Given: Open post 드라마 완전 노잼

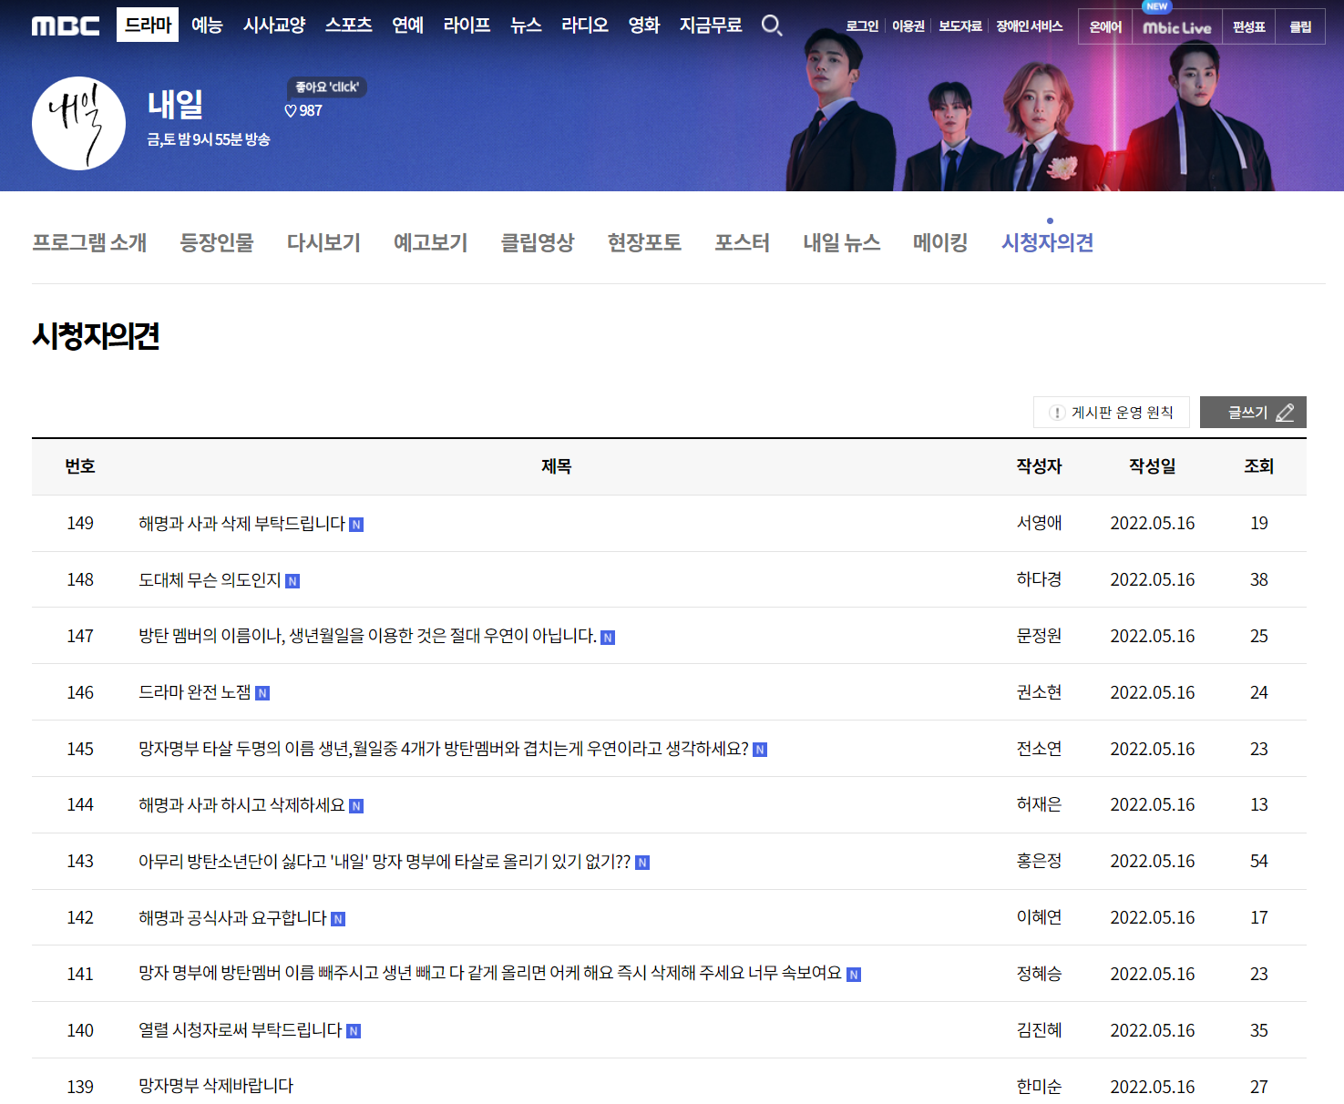Looking at the screenshot, I should click(x=194, y=692).
